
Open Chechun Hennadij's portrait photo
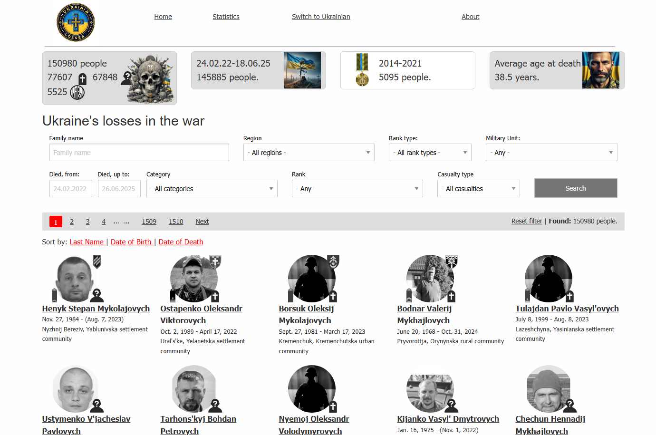(x=549, y=389)
